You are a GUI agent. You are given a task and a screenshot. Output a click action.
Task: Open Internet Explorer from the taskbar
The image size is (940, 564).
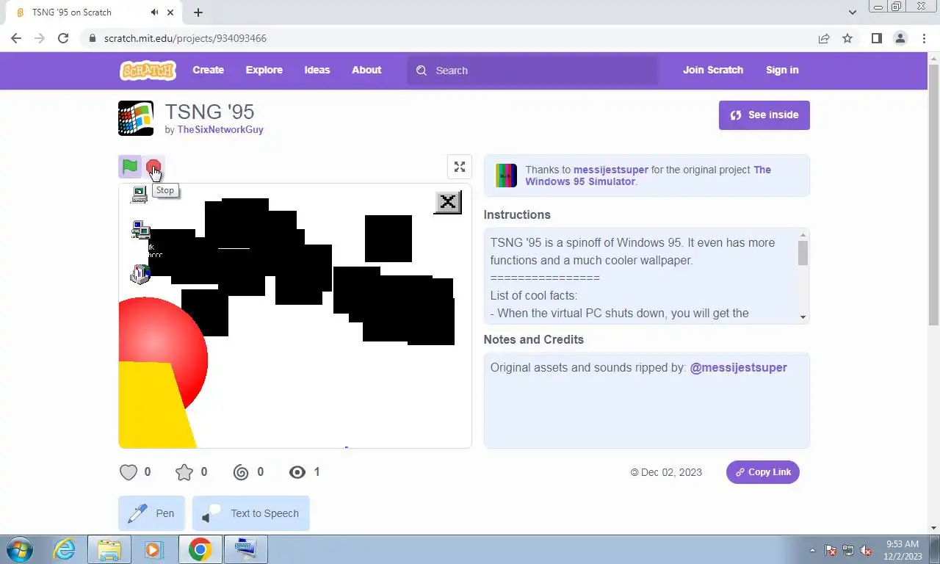(65, 549)
